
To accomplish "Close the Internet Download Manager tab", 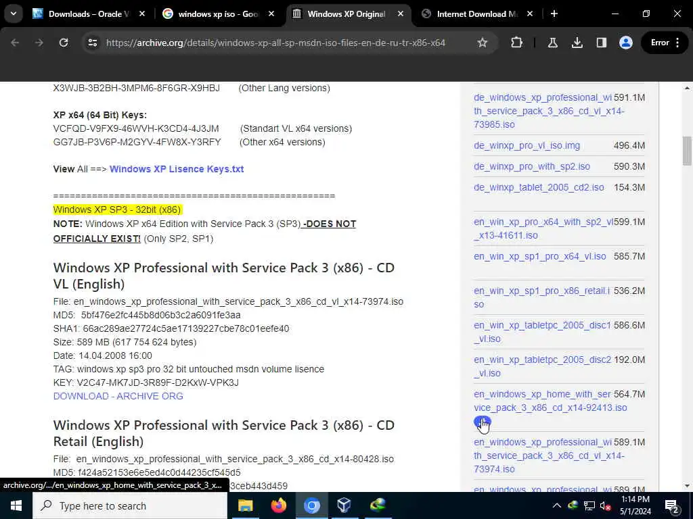I will tap(530, 14).
